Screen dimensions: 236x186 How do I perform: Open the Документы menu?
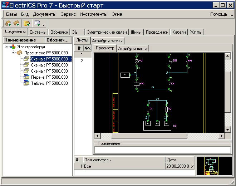click(x=45, y=14)
